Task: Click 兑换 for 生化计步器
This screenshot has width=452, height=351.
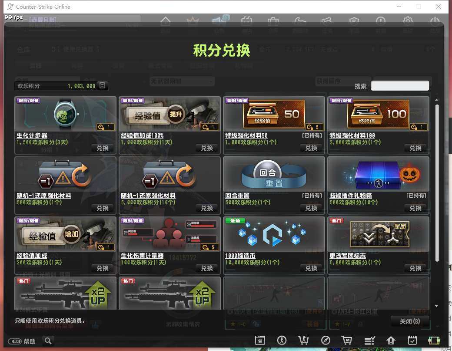Action: click(102, 148)
